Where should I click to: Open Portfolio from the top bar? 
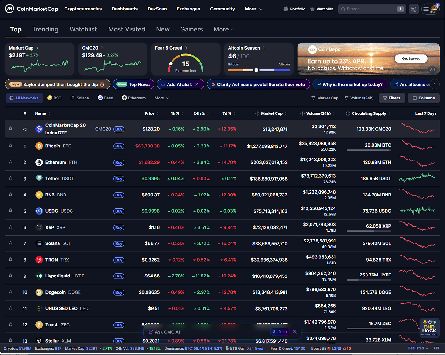pyautogui.click(x=294, y=9)
